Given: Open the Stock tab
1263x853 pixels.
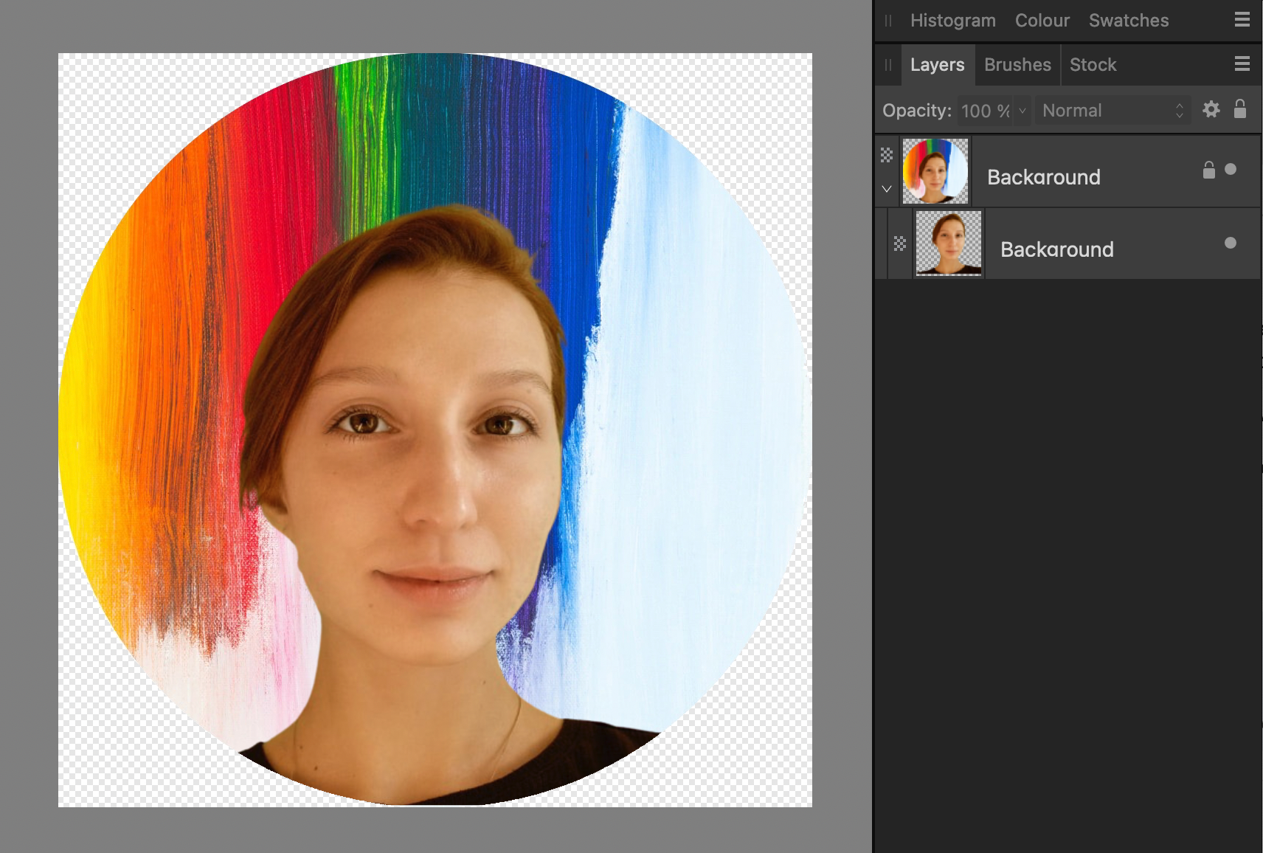Looking at the screenshot, I should point(1093,65).
